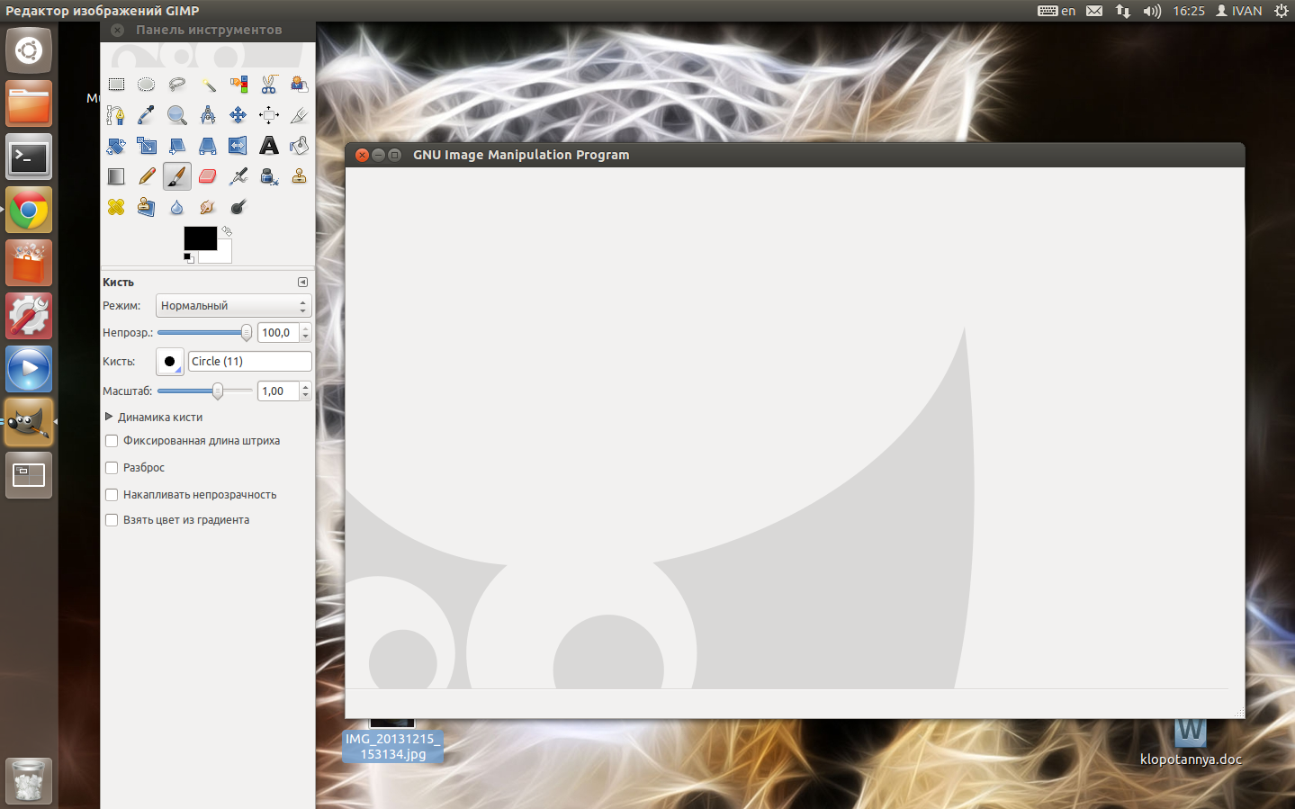The image size is (1295, 809).
Task: Open the klopotannya.doc desktop file
Action: [1191, 743]
